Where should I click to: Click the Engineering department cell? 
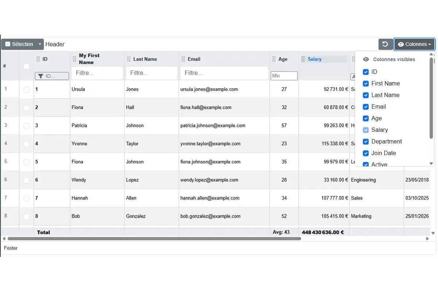pyautogui.click(x=363, y=180)
